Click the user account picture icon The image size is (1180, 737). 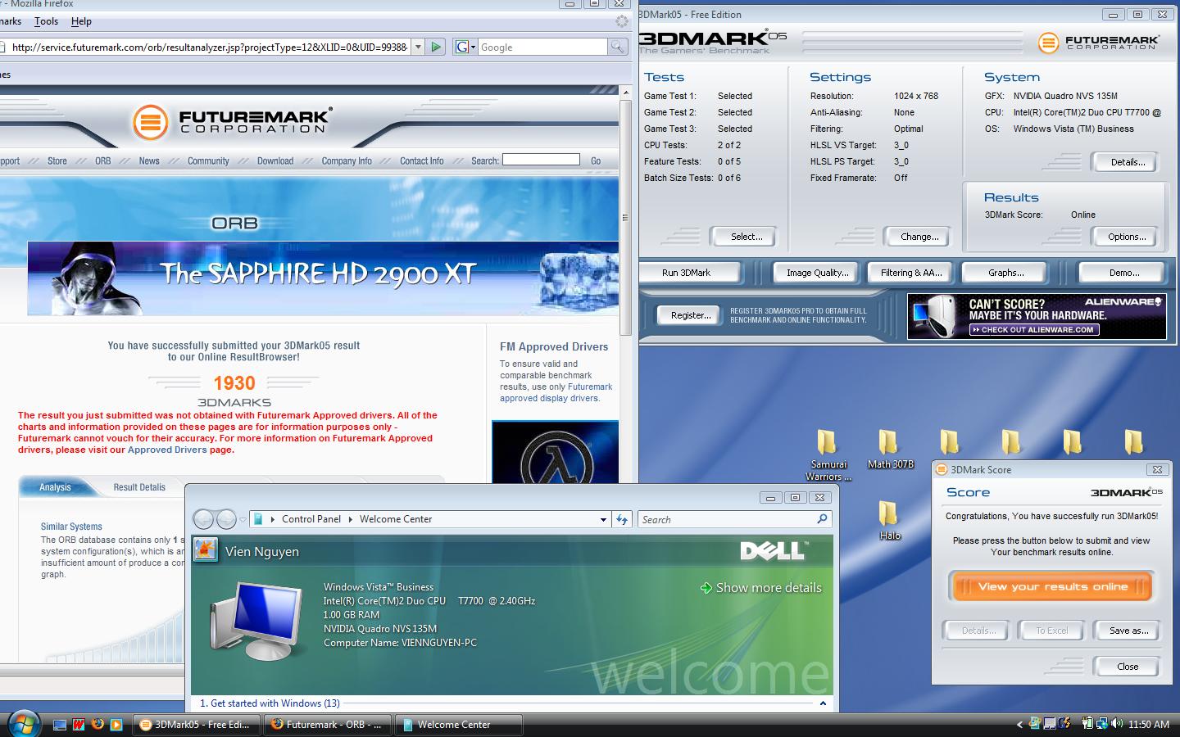[x=205, y=549]
